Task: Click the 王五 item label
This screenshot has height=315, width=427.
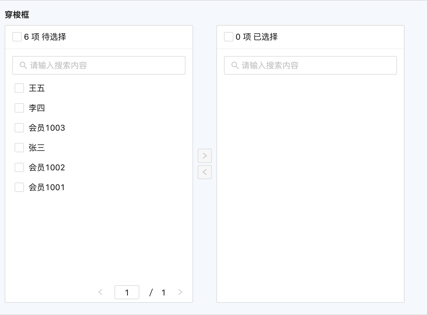Action: point(37,88)
